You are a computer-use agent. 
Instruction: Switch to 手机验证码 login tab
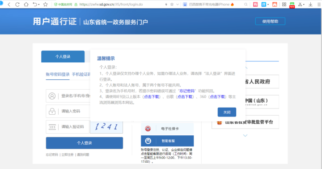tap(81, 74)
